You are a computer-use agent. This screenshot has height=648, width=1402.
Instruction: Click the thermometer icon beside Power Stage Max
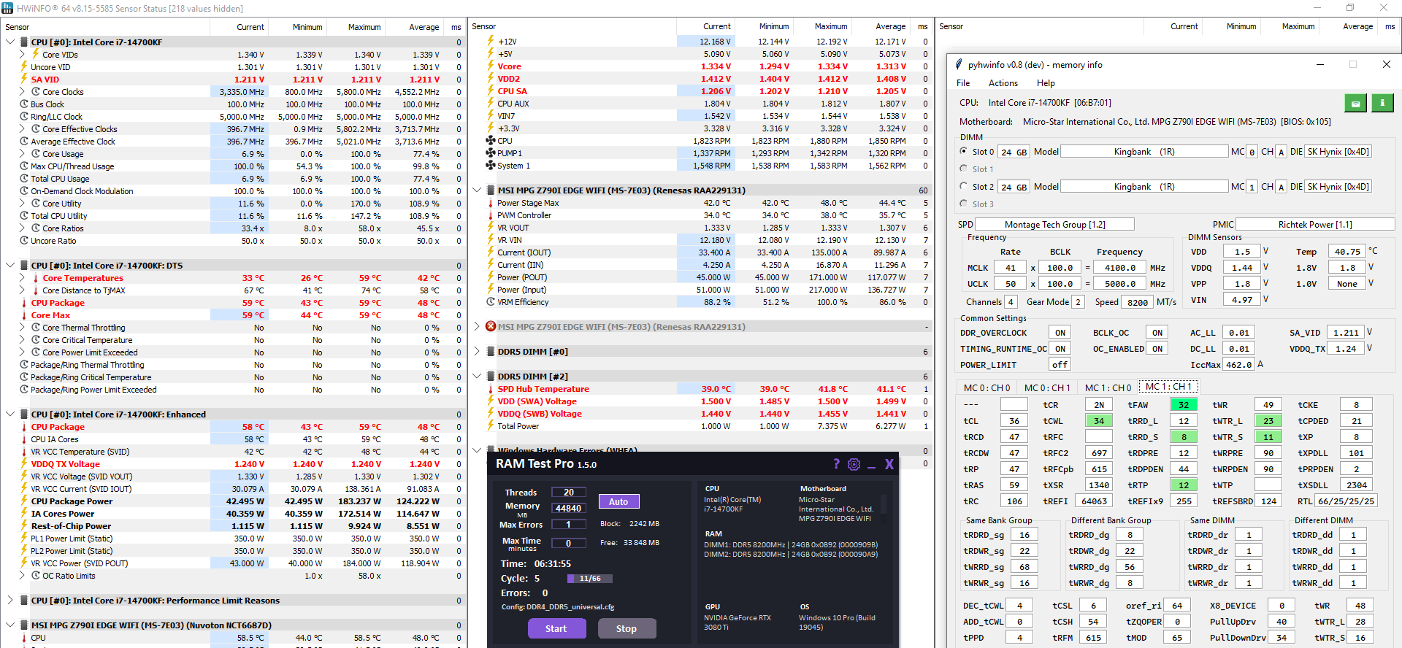point(491,203)
